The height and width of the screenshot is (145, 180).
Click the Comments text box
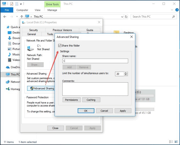(x=95, y=89)
